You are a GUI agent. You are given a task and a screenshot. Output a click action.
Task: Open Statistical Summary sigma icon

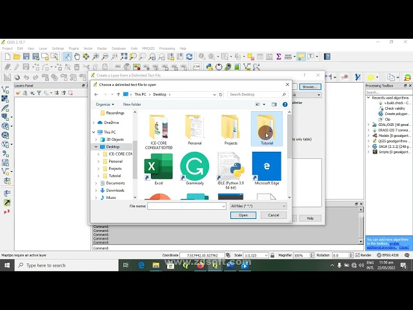pyautogui.click(x=278, y=56)
